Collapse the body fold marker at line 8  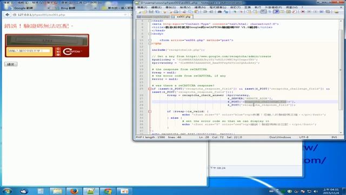150,34
